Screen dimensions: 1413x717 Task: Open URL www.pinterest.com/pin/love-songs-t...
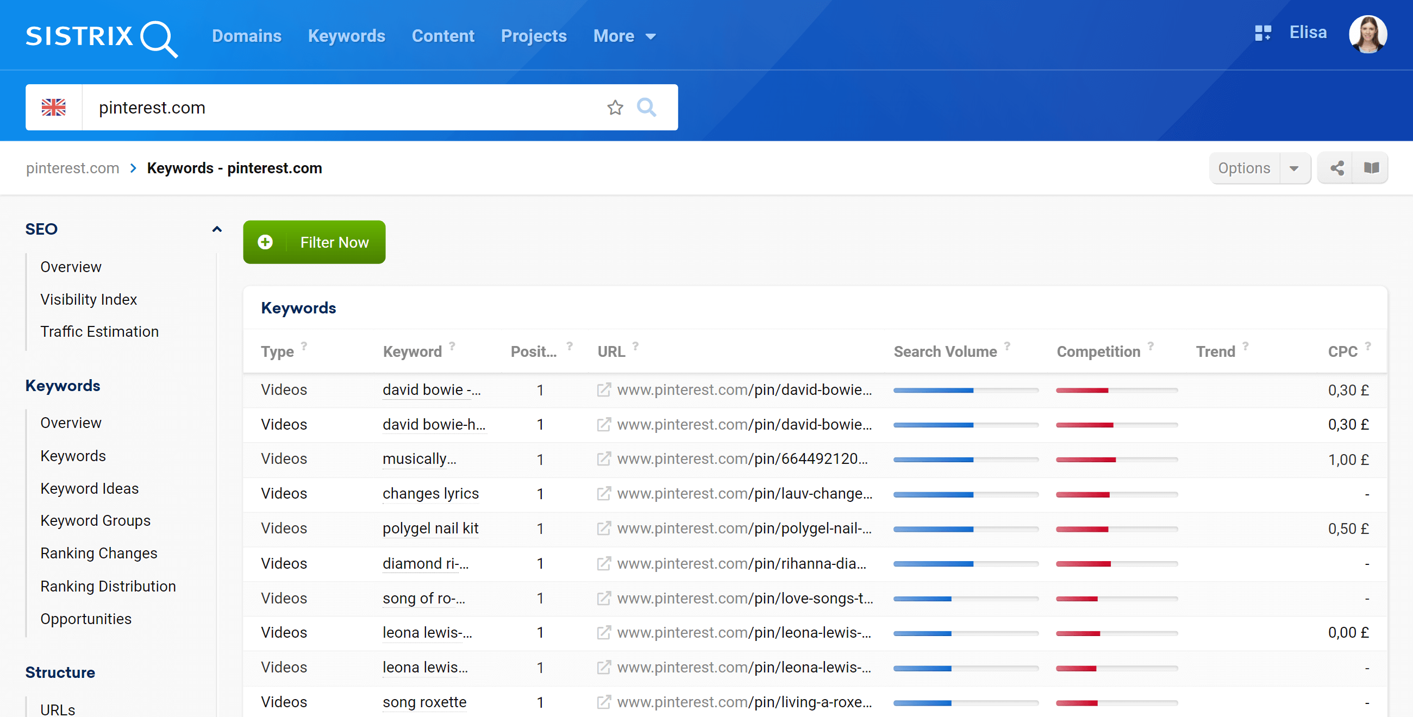tap(745, 598)
